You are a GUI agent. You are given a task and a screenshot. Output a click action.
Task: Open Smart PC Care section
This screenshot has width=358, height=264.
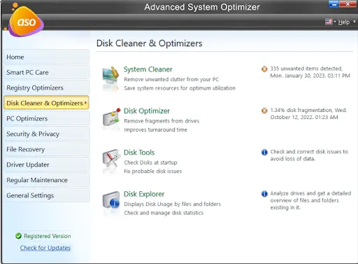pos(46,72)
